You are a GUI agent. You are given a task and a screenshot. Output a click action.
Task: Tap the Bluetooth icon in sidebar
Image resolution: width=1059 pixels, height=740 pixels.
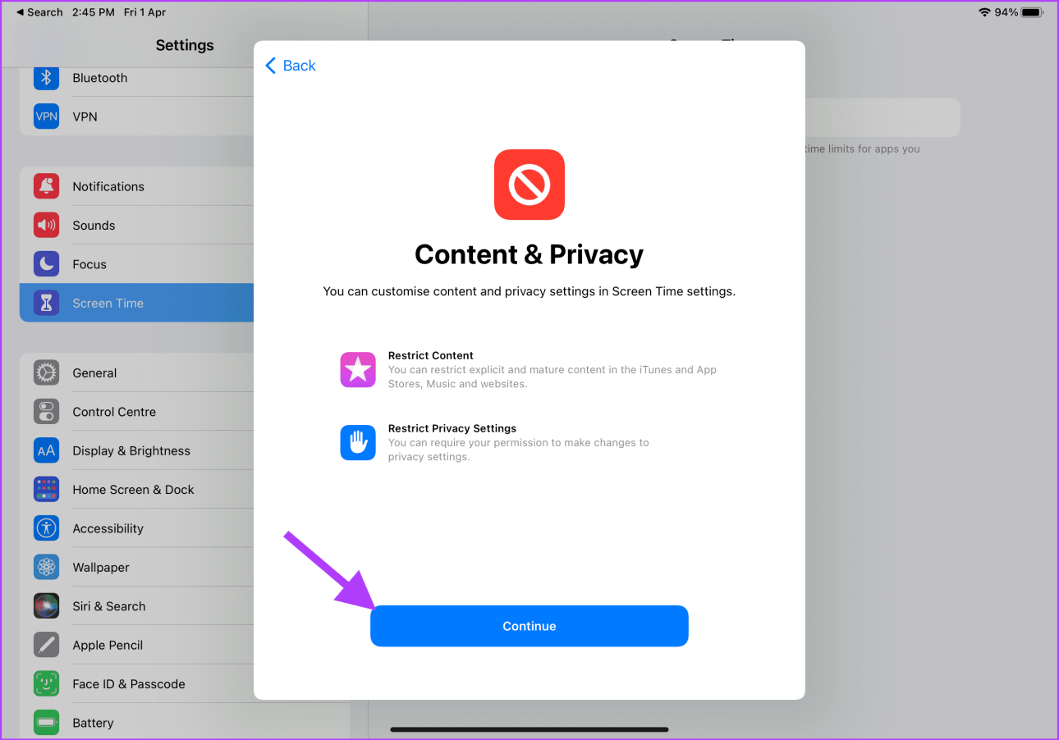click(x=47, y=78)
